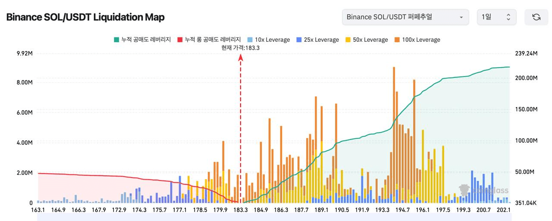The height and width of the screenshot is (221, 552).
Task: Click the 191.9 price axis label
Action: tap(362, 210)
